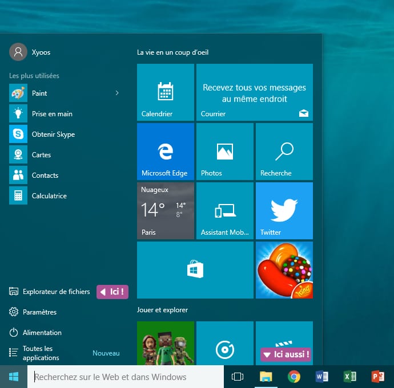
Task: Open Task View in taskbar
Action: [238, 377]
